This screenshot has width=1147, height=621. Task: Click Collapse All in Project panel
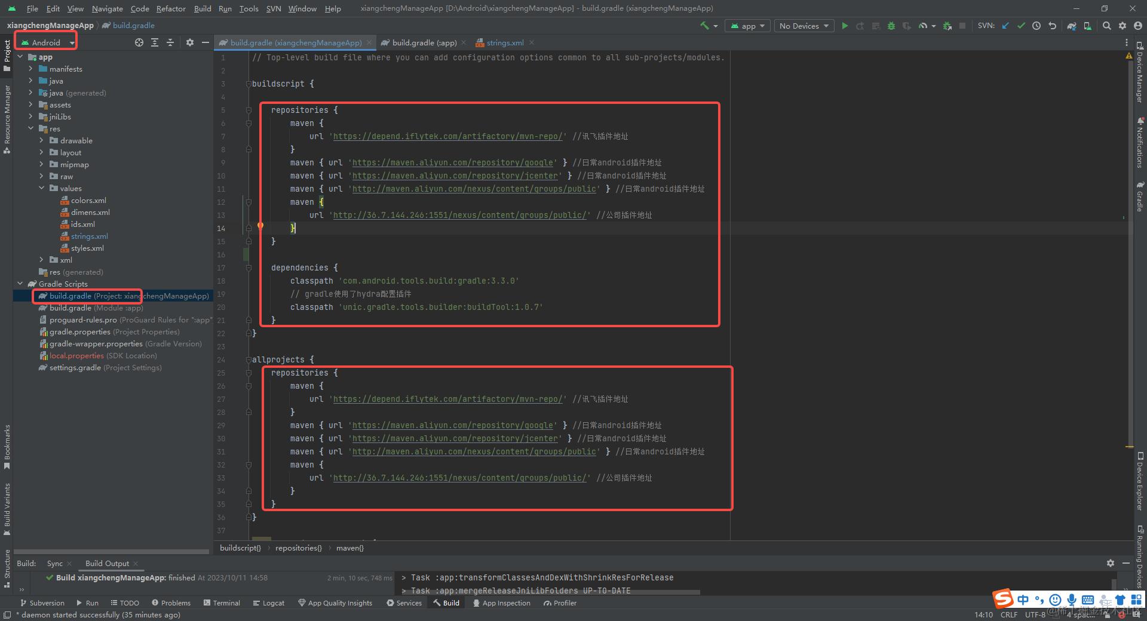(170, 42)
